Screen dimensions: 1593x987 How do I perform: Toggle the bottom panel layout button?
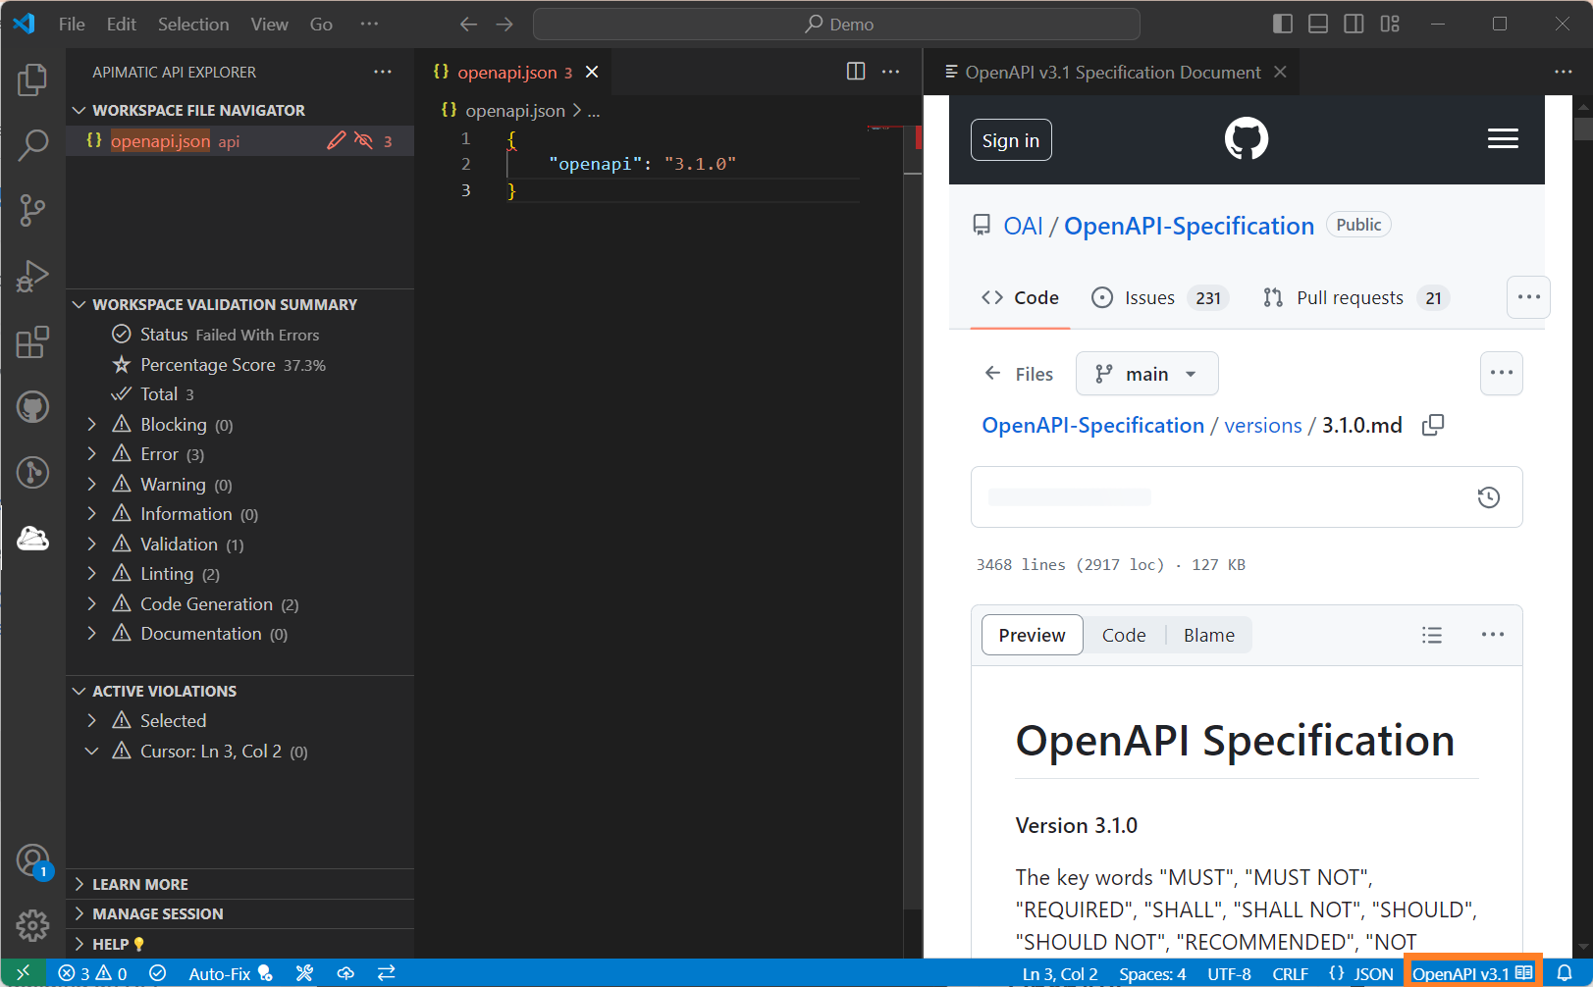[1318, 24]
